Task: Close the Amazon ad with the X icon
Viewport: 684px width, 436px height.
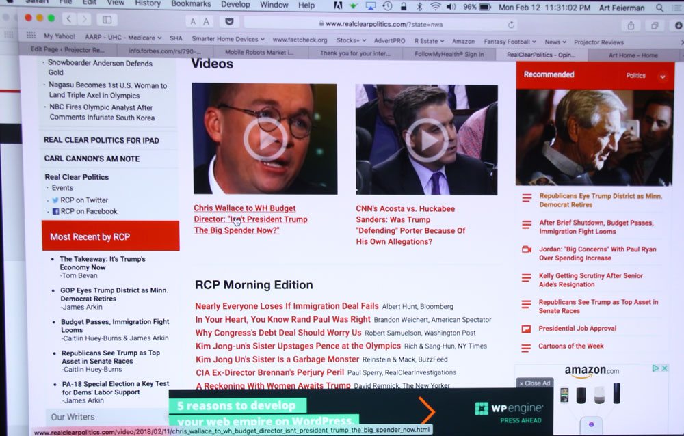Action: [x=664, y=368]
